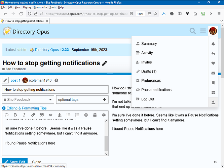Click the 110% zoom level indicator
The height and width of the screenshot is (168, 224).
(x=140, y=14)
